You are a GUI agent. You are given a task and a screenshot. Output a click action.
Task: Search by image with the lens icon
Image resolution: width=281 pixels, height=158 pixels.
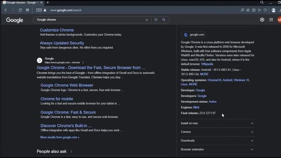click(x=156, y=20)
